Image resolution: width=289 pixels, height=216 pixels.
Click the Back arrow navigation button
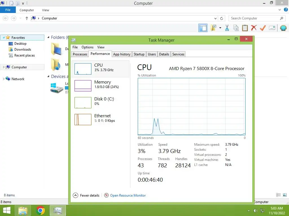(x=6, y=18)
